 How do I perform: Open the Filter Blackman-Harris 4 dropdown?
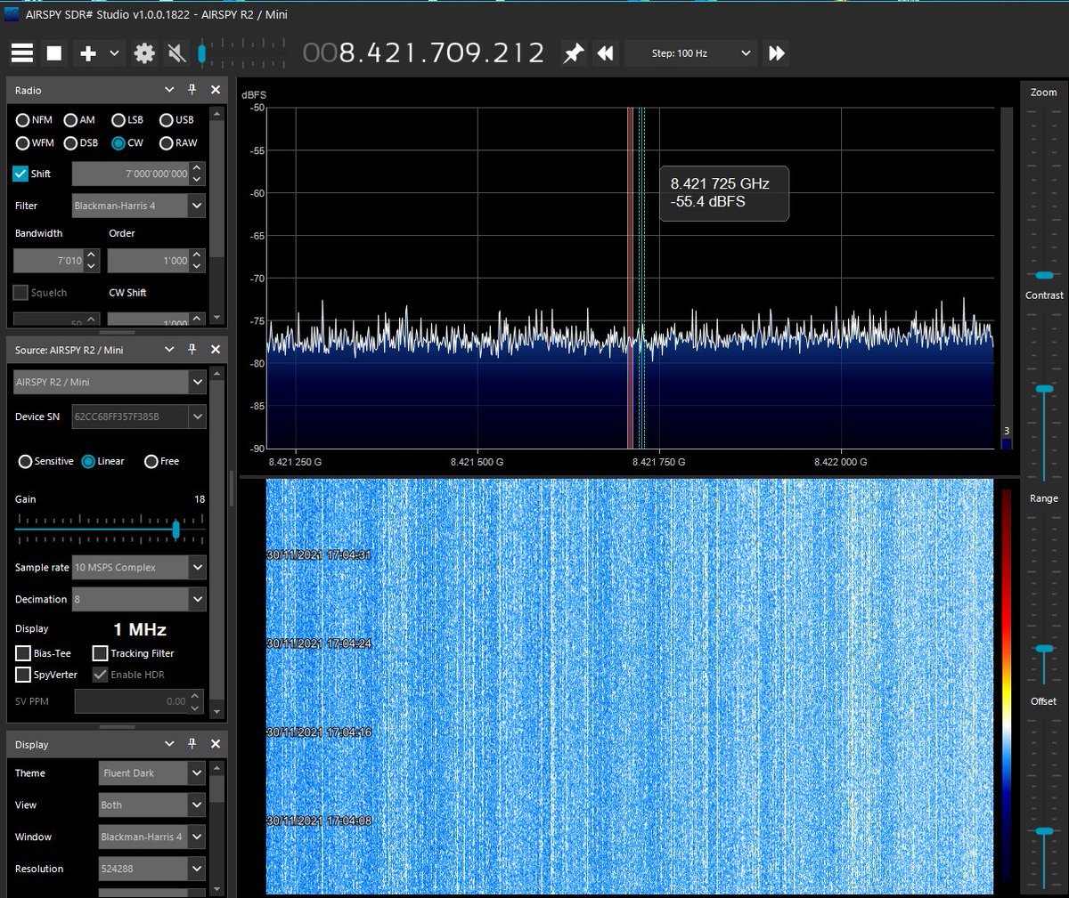pyautogui.click(x=138, y=206)
